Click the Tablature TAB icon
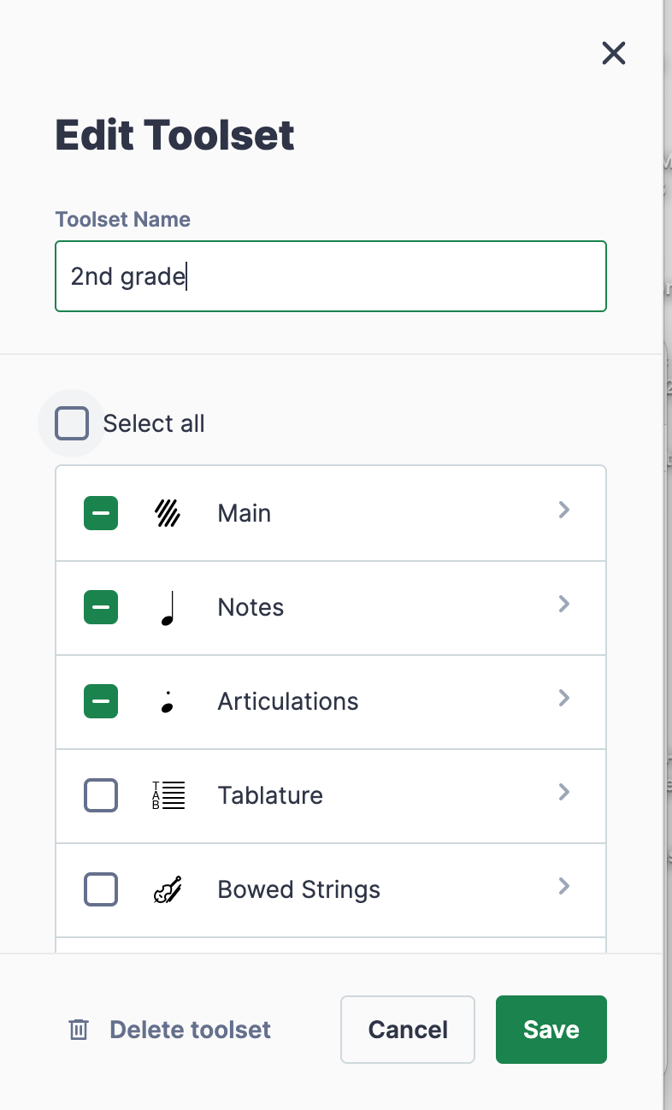The image size is (672, 1110). pyautogui.click(x=168, y=795)
